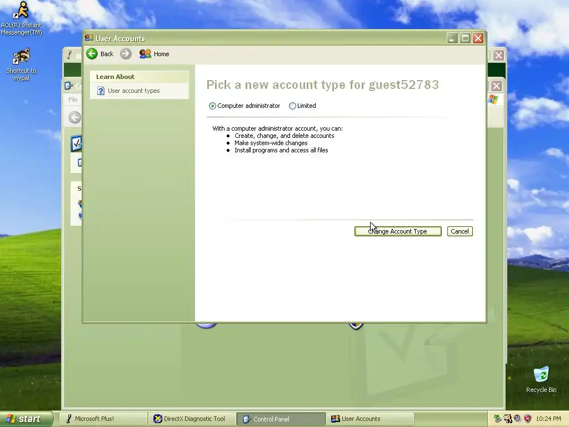Switch to Control Panel taskbar button
This screenshot has height=427, width=569.
(281, 419)
